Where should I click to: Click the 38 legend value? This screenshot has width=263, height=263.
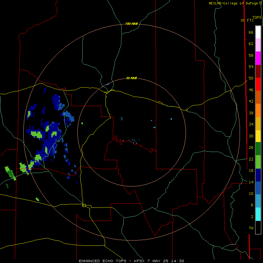(251, 113)
